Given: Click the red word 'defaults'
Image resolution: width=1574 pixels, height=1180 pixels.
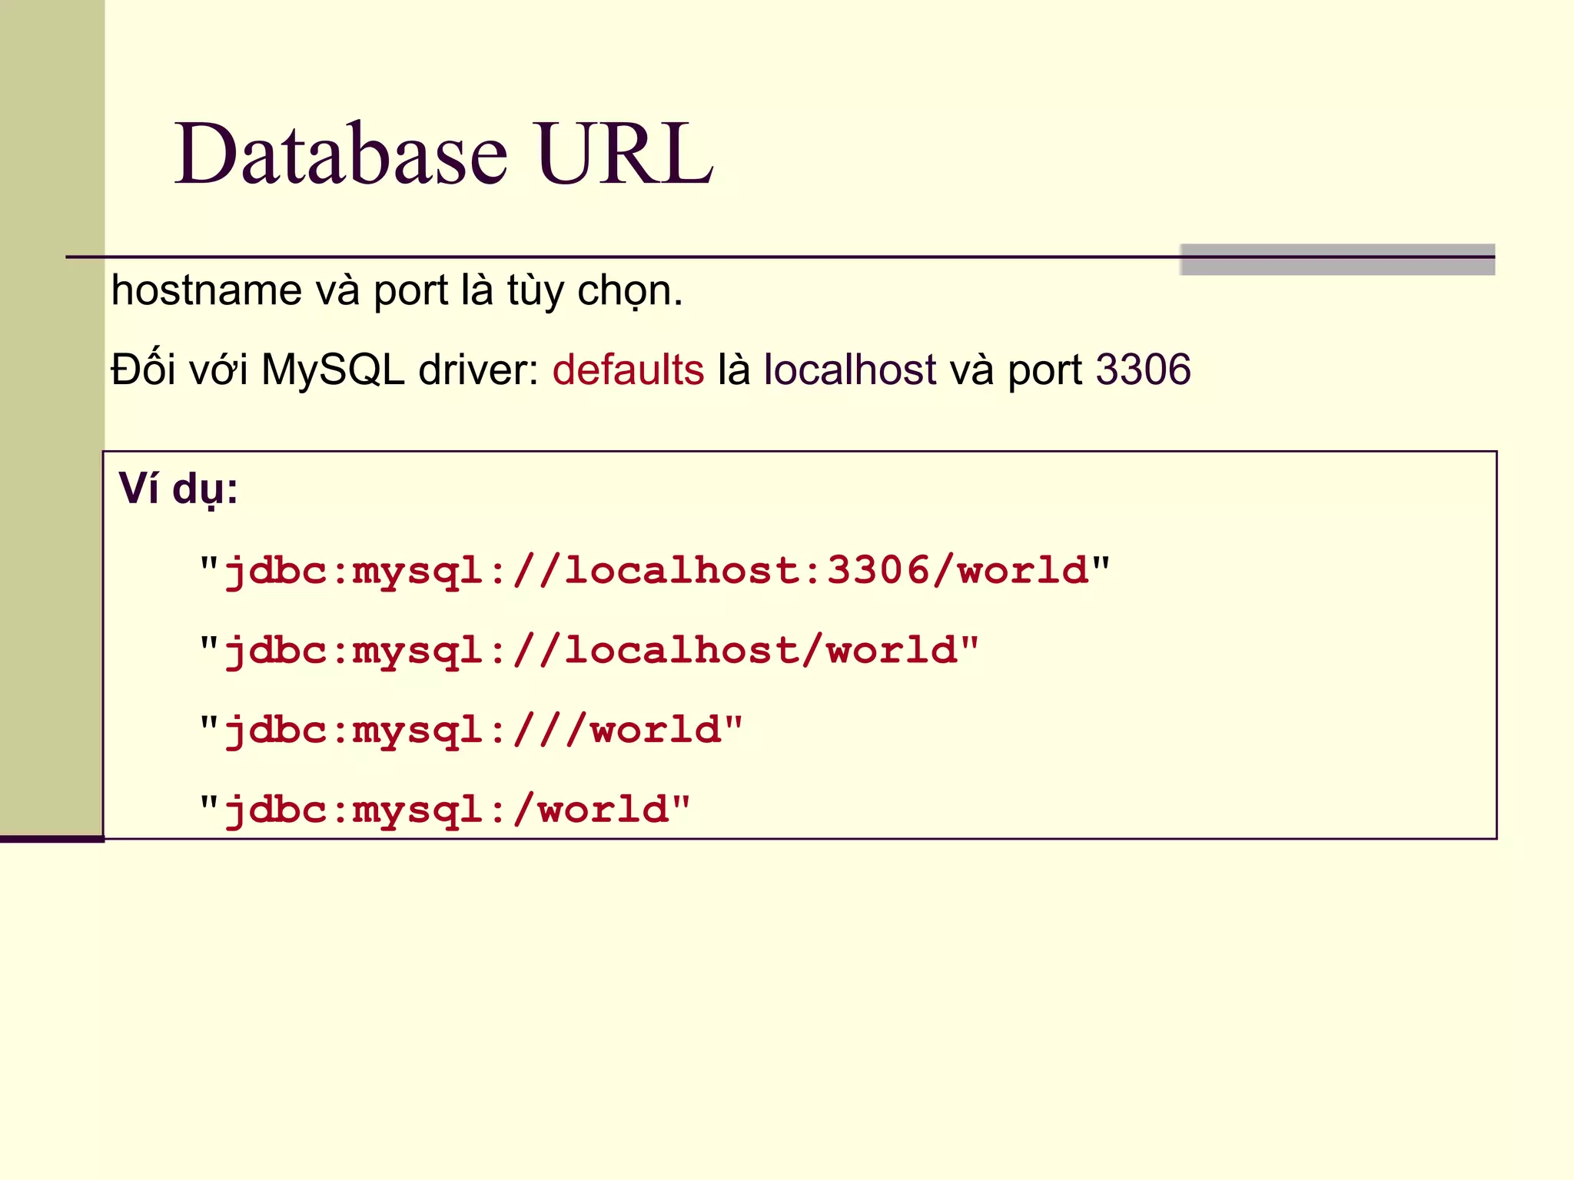Looking at the screenshot, I should pos(628,370).
